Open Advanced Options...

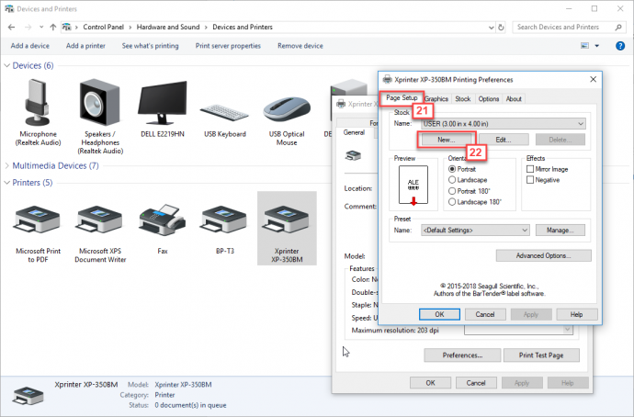(x=543, y=255)
